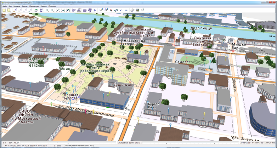Open the Задачи menu
The height and width of the screenshot is (148, 277).
(x=24, y=6)
